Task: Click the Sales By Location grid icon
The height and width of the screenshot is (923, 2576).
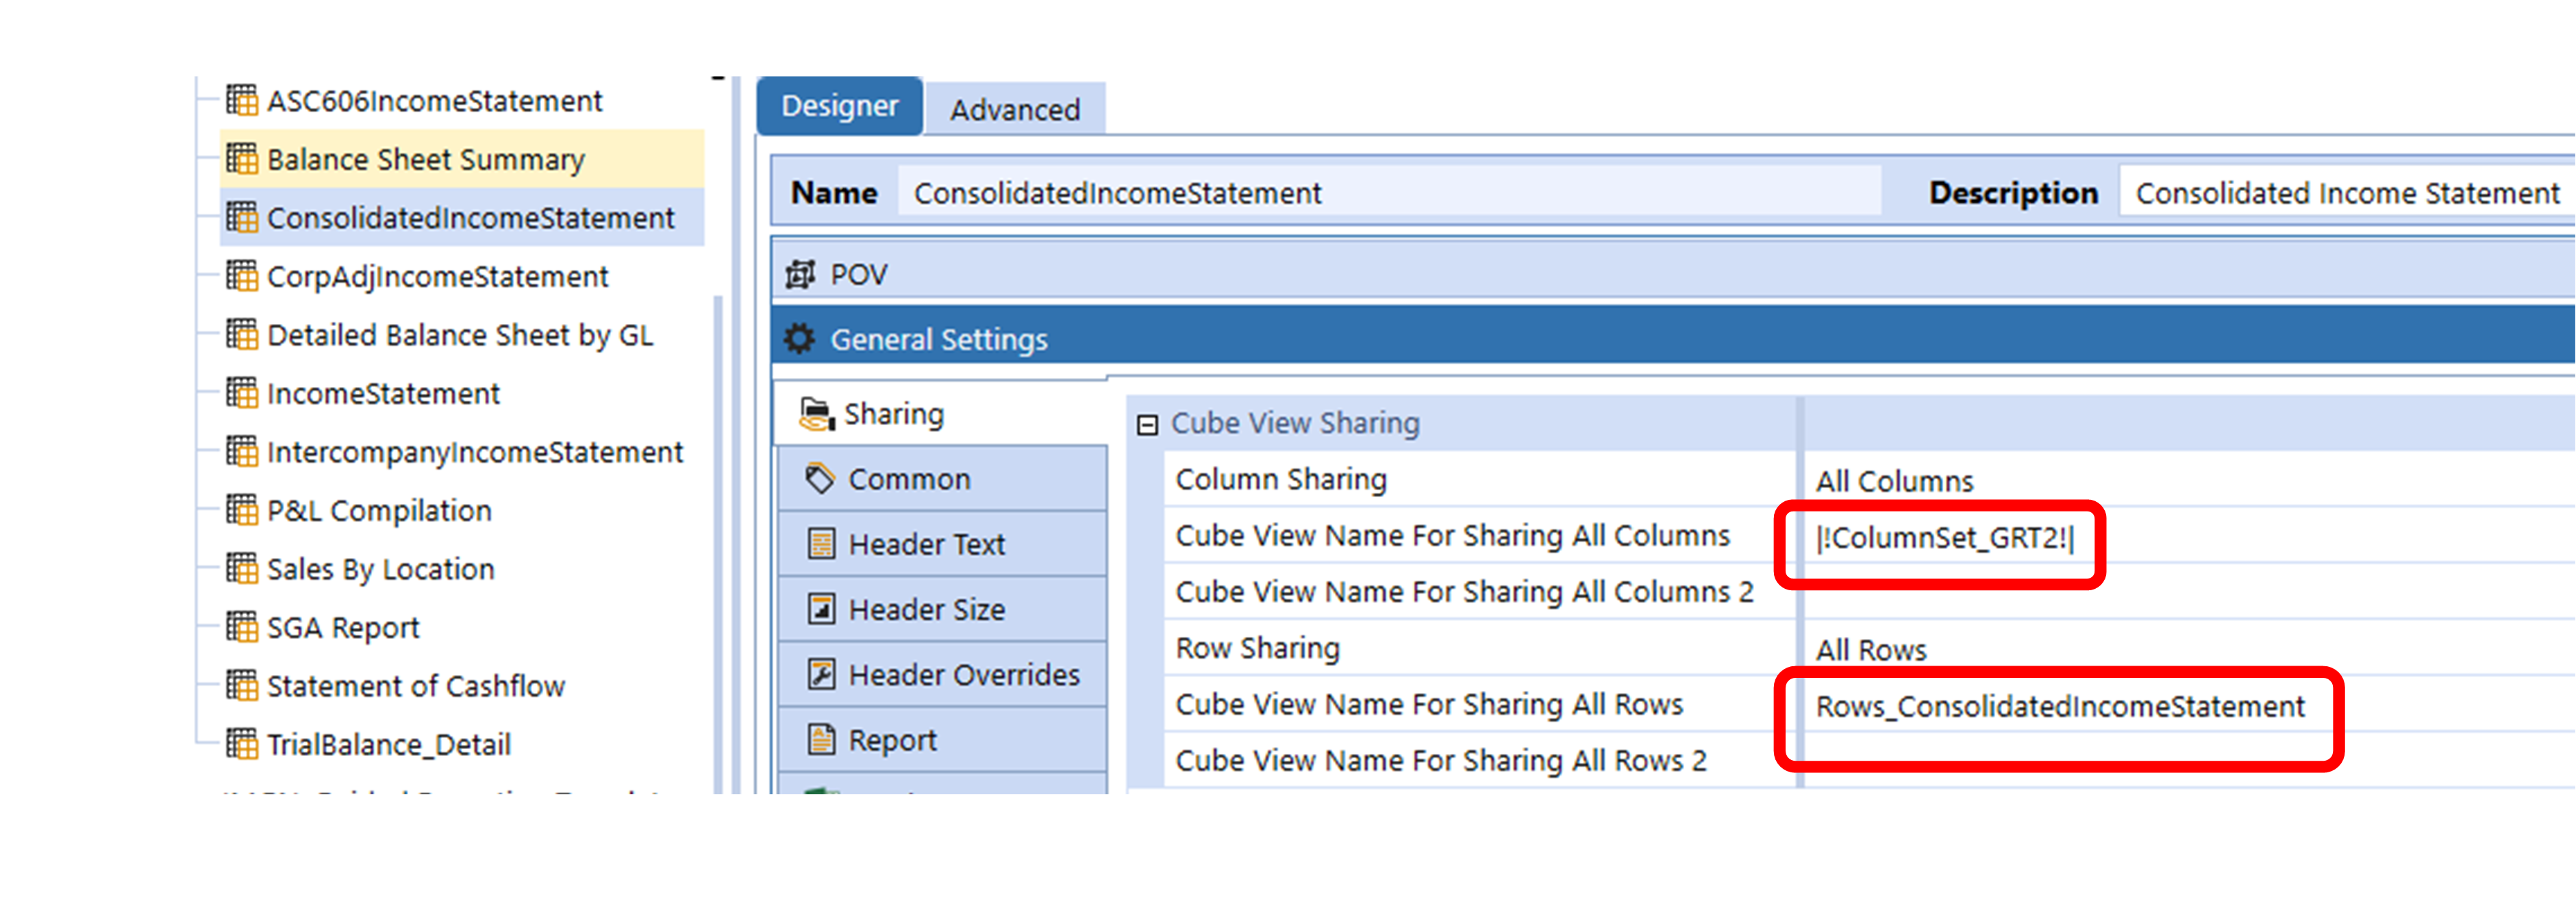Action: click(241, 568)
